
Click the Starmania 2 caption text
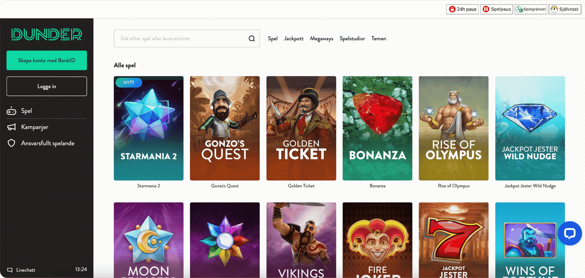pyautogui.click(x=148, y=186)
